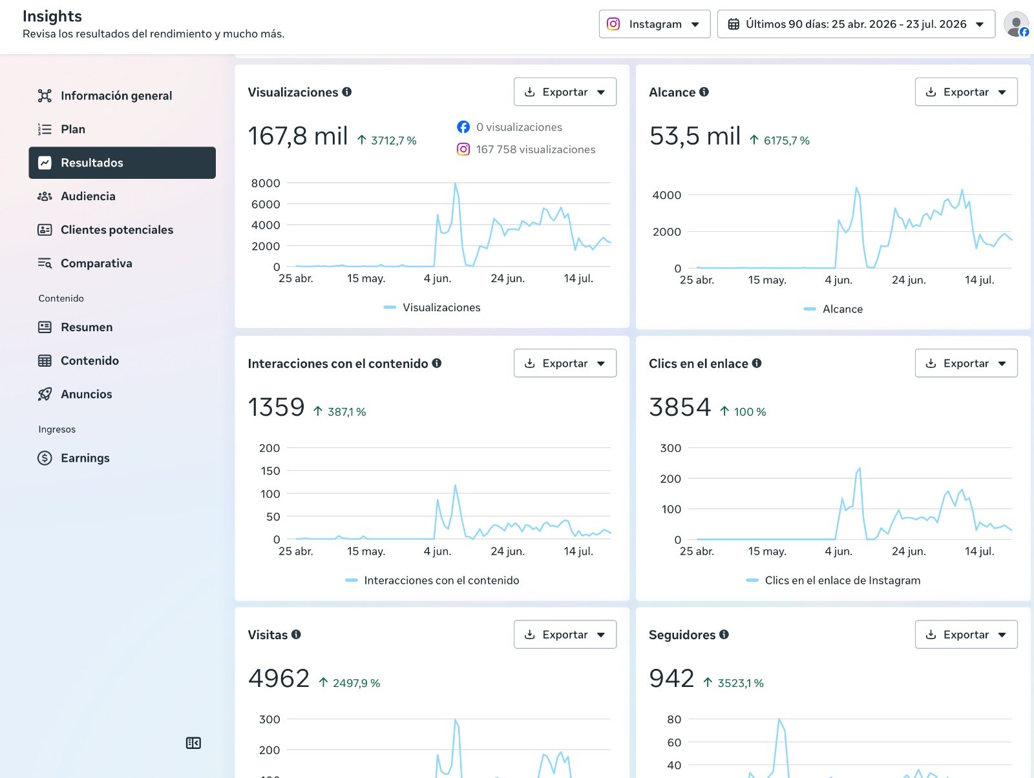Click the Anuncios rocket icon
The height and width of the screenshot is (778, 1034).
click(x=45, y=394)
